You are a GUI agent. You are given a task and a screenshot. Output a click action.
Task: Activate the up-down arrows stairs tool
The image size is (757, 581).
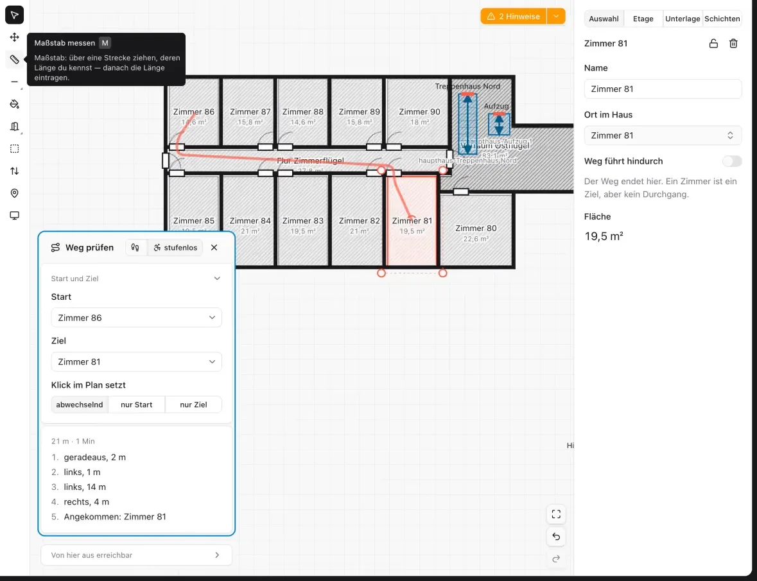click(x=15, y=171)
